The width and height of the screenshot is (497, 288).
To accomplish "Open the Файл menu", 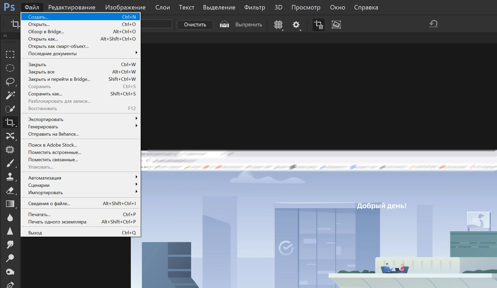I will (x=32, y=7).
